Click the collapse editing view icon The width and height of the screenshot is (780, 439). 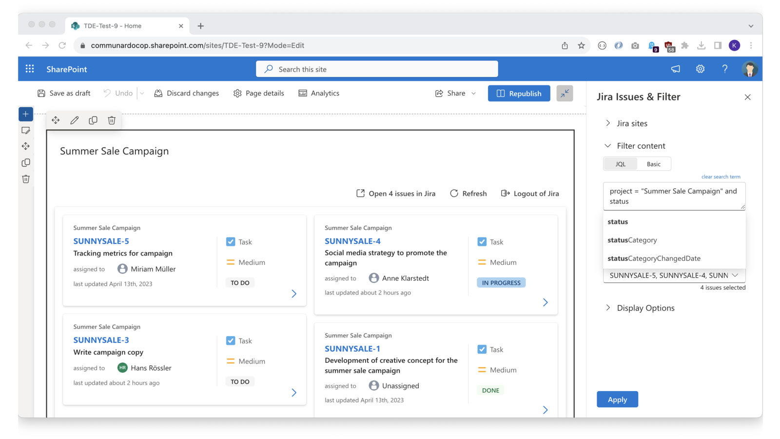(x=565, y=93)
